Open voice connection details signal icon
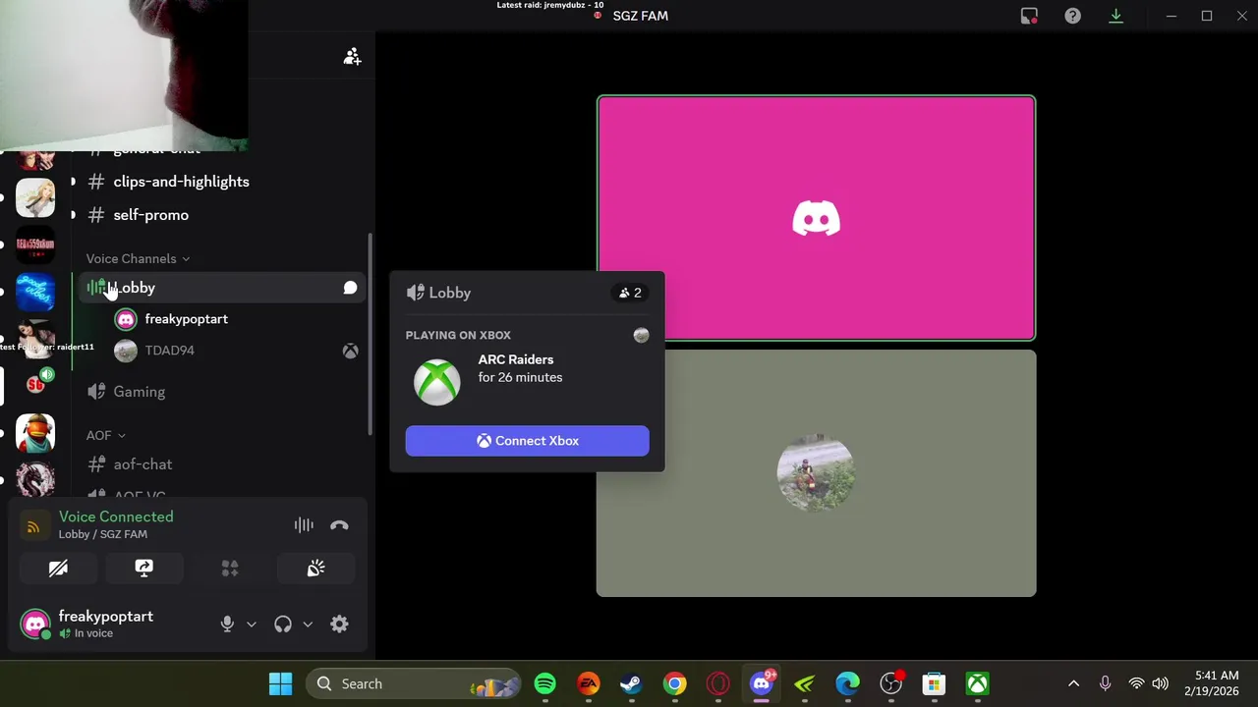Image resolution: width=1258 pixels, height=707 pixels. [x=33, y=527]
